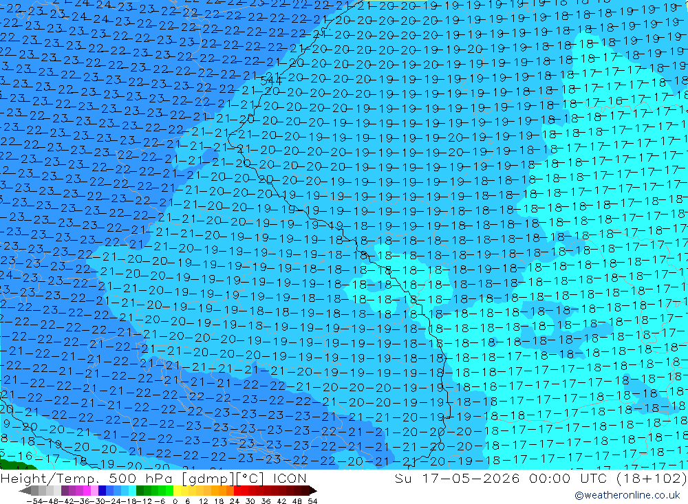Click the dark blue -30 legend swatch
Viewport: 688px width, 504px height.
102,491
